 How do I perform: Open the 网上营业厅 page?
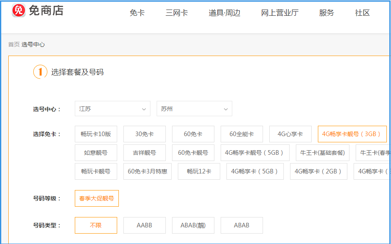point(279,13)
